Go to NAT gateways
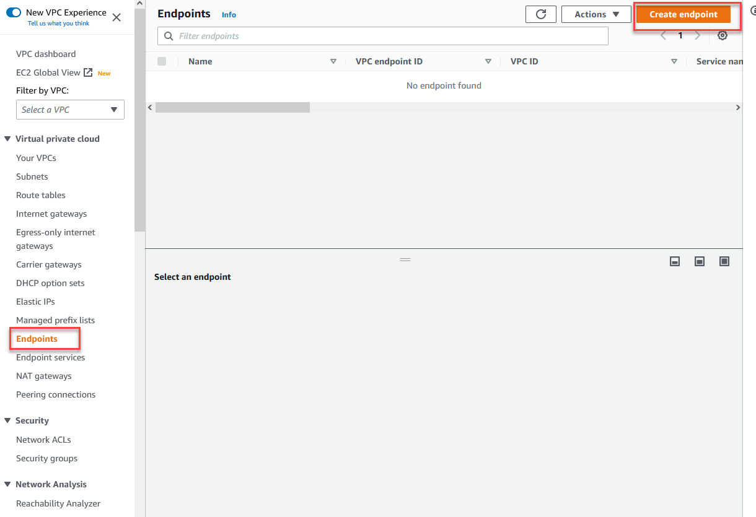Viewport: 756px width, 517px height. (44, 376)
